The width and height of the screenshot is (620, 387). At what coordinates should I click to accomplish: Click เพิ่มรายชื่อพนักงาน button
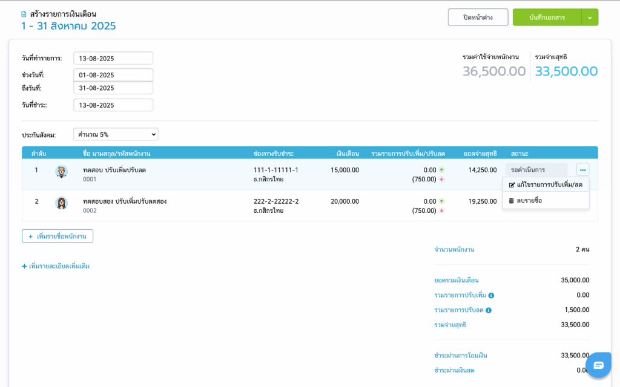click(x=58, y=236)
